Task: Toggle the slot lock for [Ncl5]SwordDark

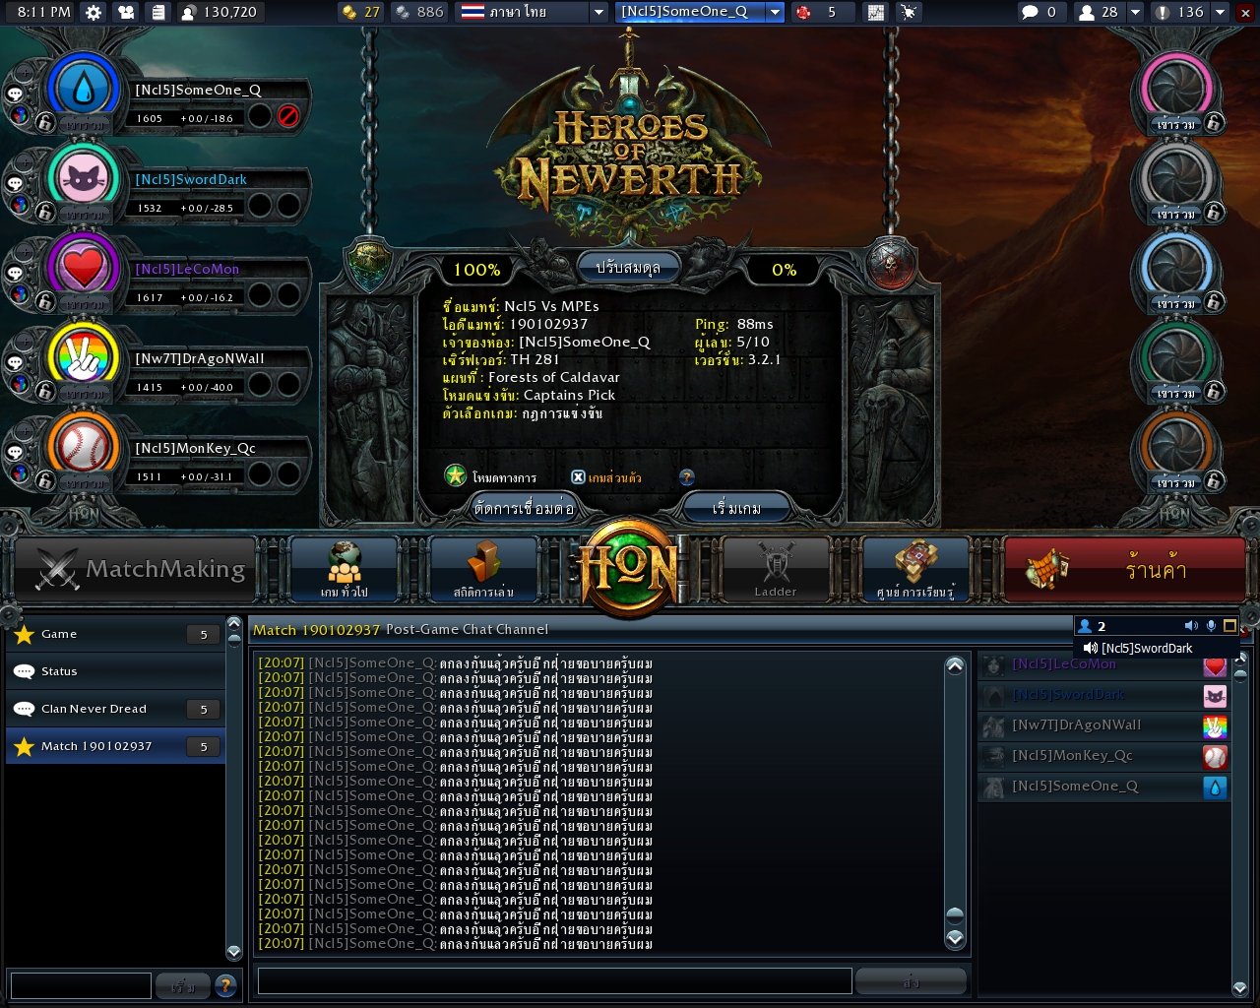Action: (45, 212)
